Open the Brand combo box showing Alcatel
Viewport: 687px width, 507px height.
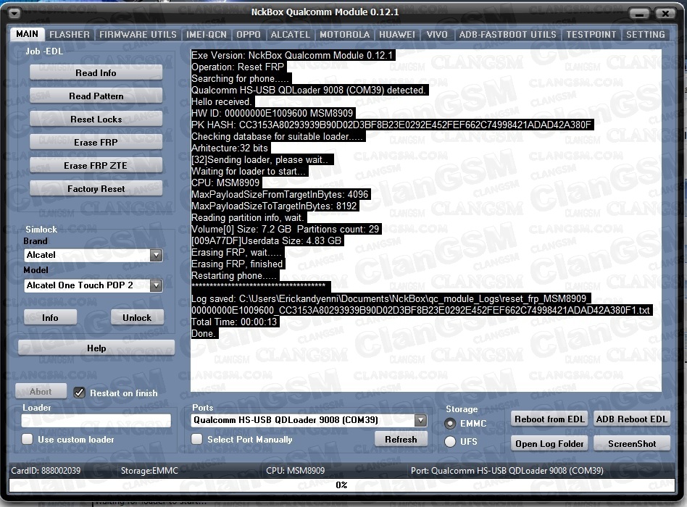pyautogui.click(x=93, y=255)
